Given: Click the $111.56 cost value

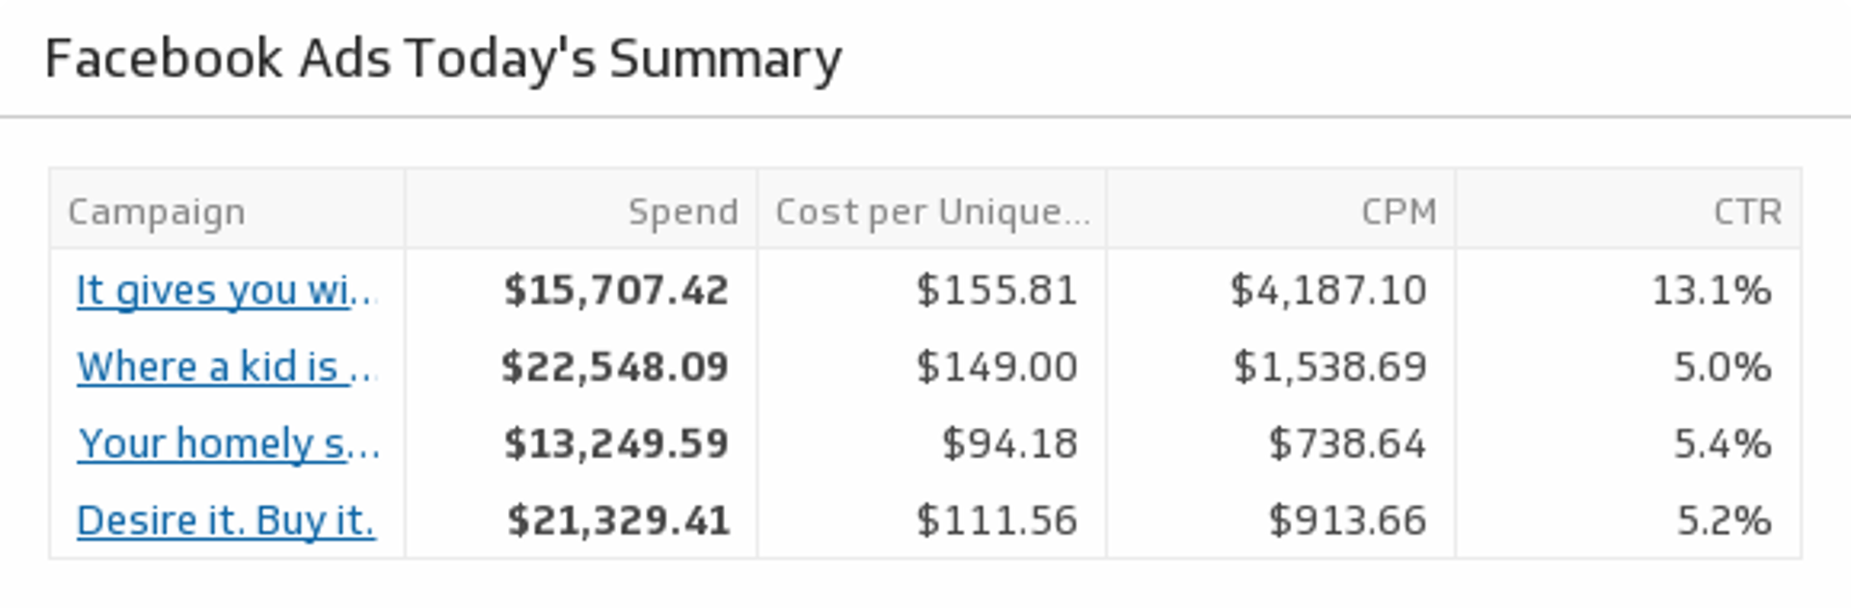Looking at the screenshot, I should point(996,520).
